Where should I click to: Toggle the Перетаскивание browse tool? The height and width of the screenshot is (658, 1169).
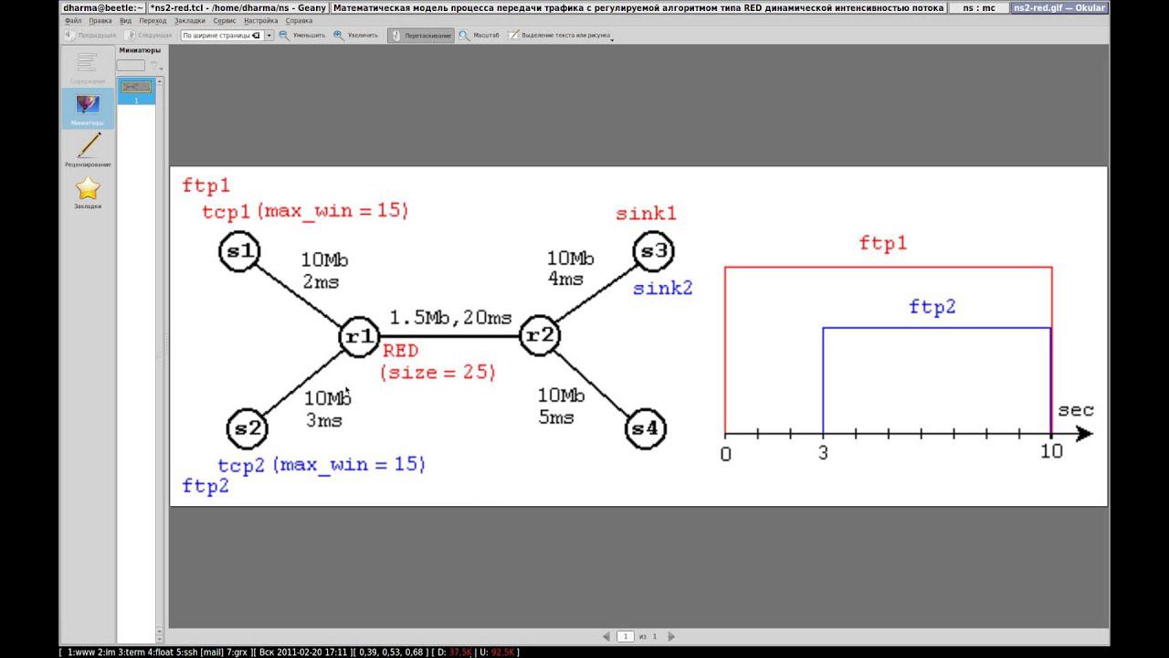[x=420, y=36]
